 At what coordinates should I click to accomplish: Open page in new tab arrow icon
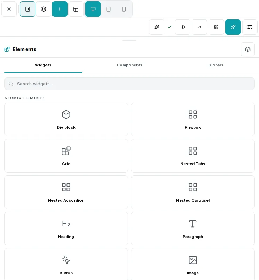(199, 27)
